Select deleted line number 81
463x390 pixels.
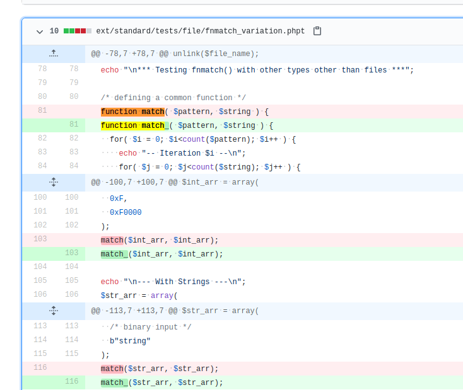(x=42, y=110)
